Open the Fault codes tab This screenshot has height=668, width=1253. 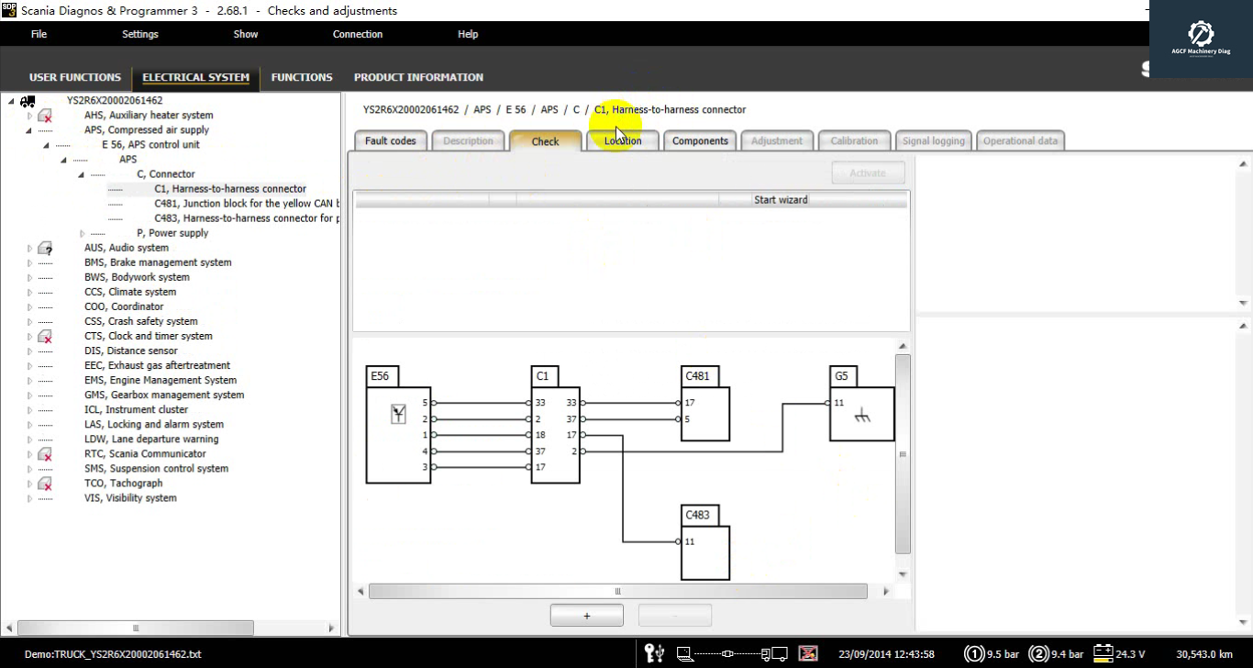click(391, 141)
